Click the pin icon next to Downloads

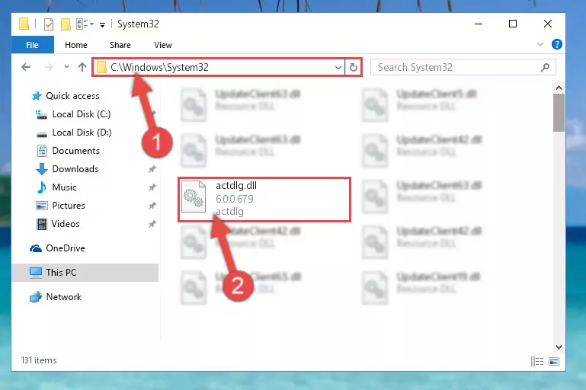tap(152, 169)
